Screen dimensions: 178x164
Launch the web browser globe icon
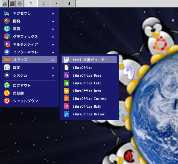pos(20,4)
